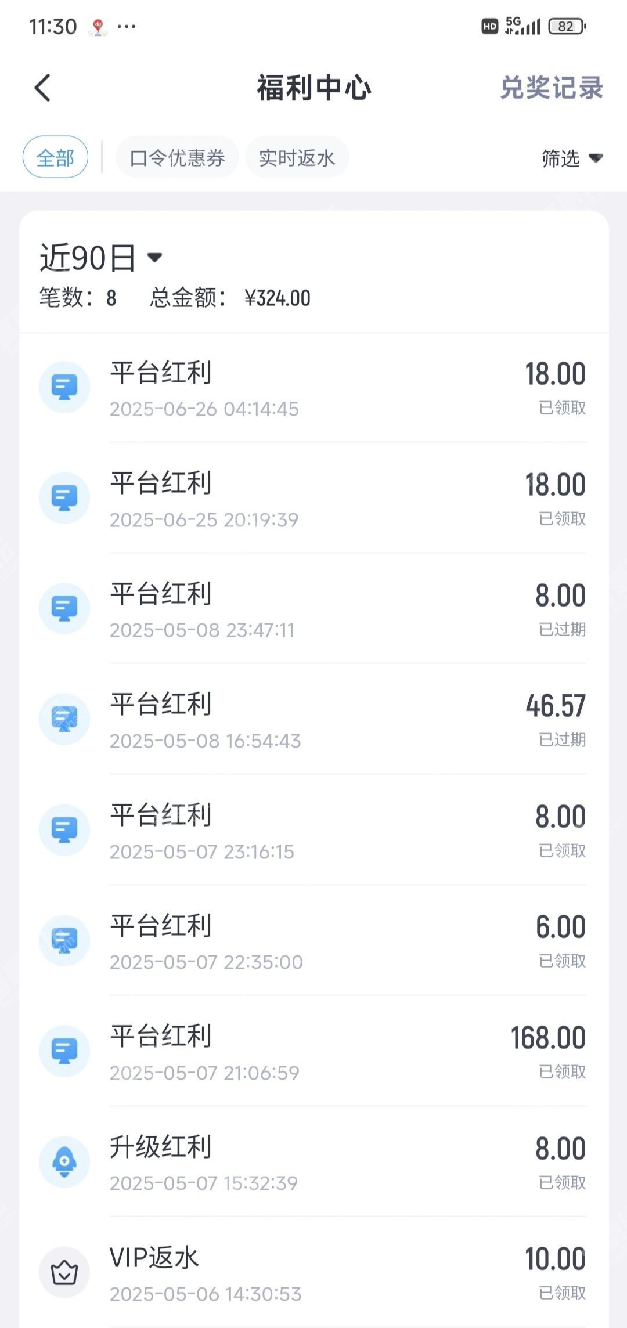This screenshot has height=1328, width=627.
Task: Open 兑奖记录 link
Action: 552,88
